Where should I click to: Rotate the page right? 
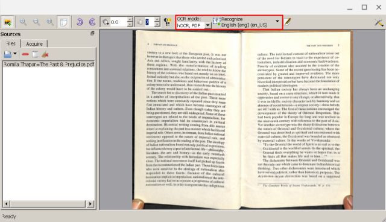(x=92, y=22)
